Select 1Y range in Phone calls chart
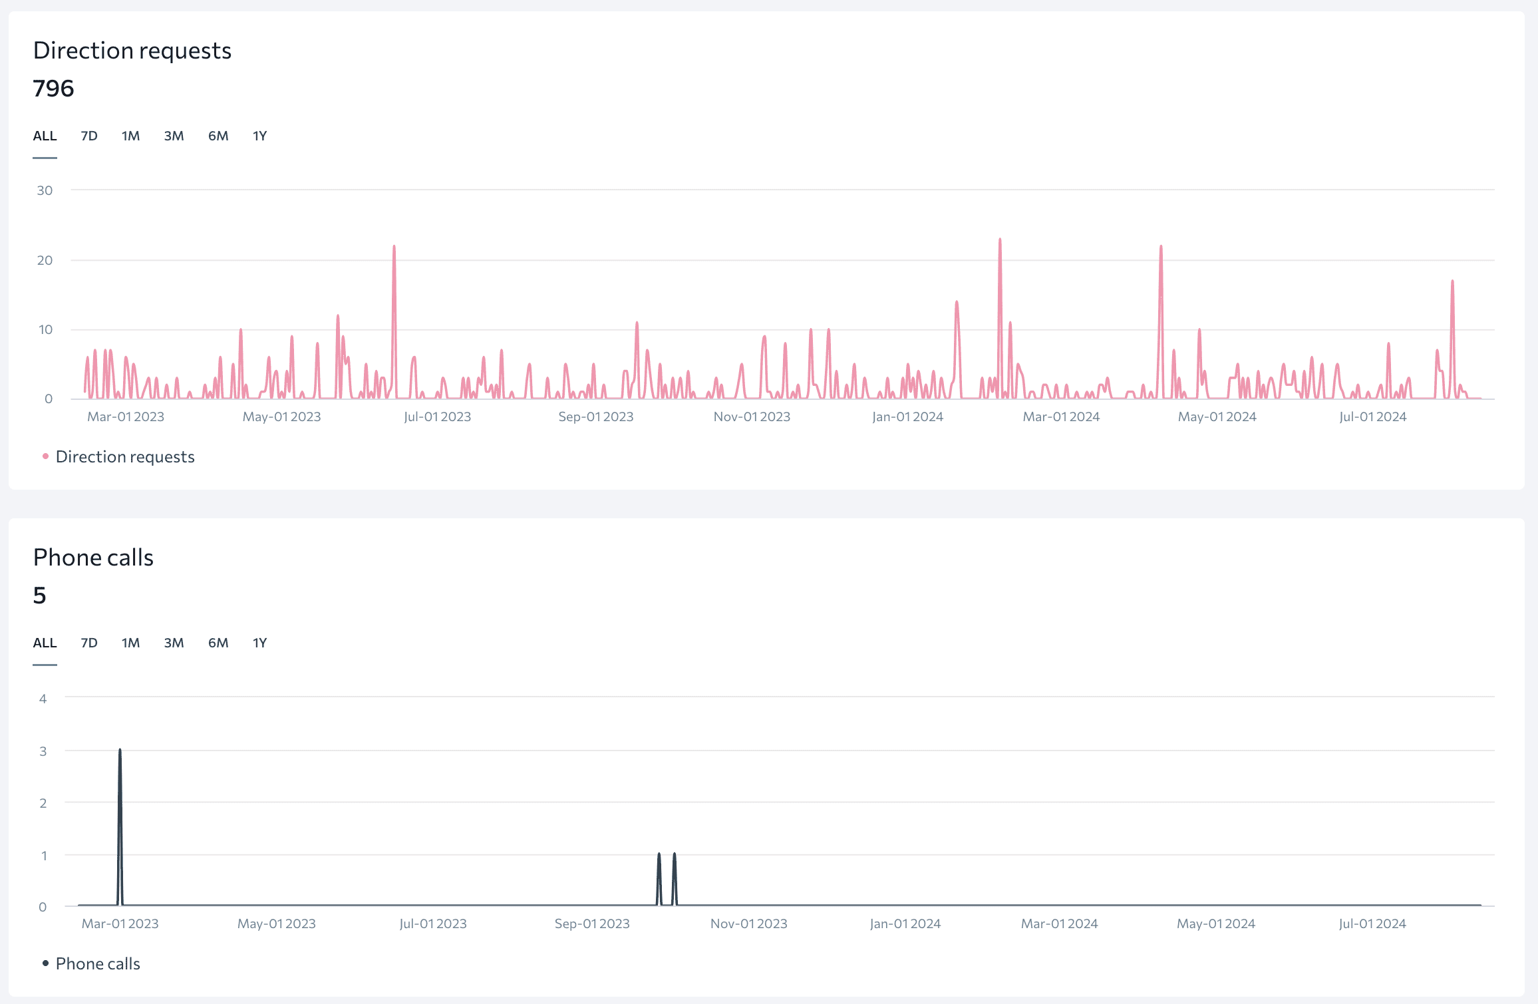Image resolution: width=1538 pixels, height=1004 pixels. pyautogui.click(x=259, y=643)
